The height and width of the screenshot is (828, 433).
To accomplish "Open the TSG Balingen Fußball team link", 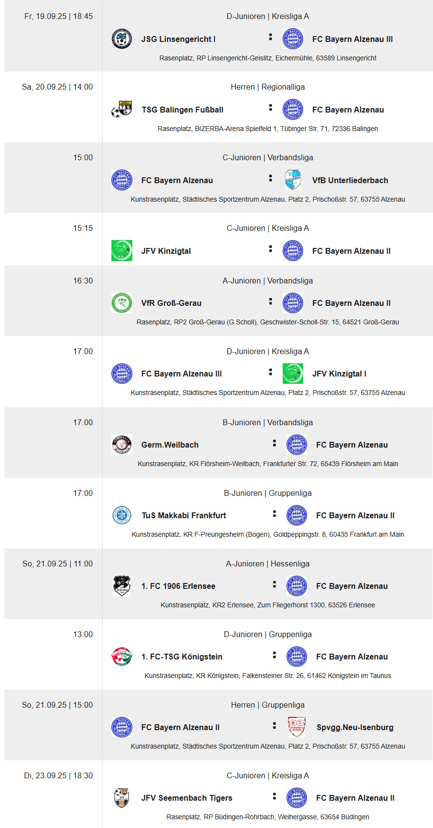I will click(182, 110).
